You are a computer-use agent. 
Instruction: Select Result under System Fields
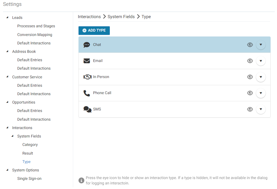(28, 153)
